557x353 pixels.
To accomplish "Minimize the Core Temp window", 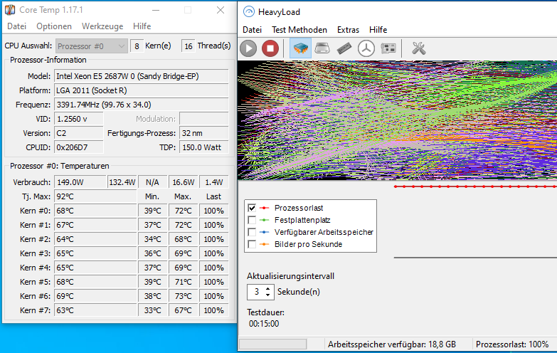I will (x=156, y=10).
